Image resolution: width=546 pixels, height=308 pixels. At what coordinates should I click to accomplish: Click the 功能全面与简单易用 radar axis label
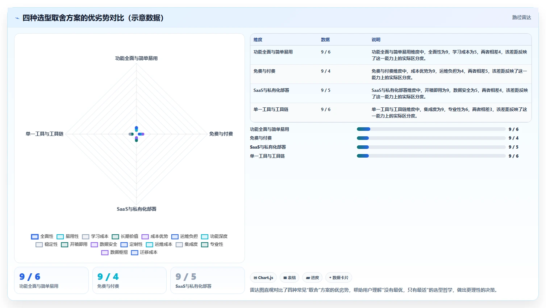tap(136, 59)
